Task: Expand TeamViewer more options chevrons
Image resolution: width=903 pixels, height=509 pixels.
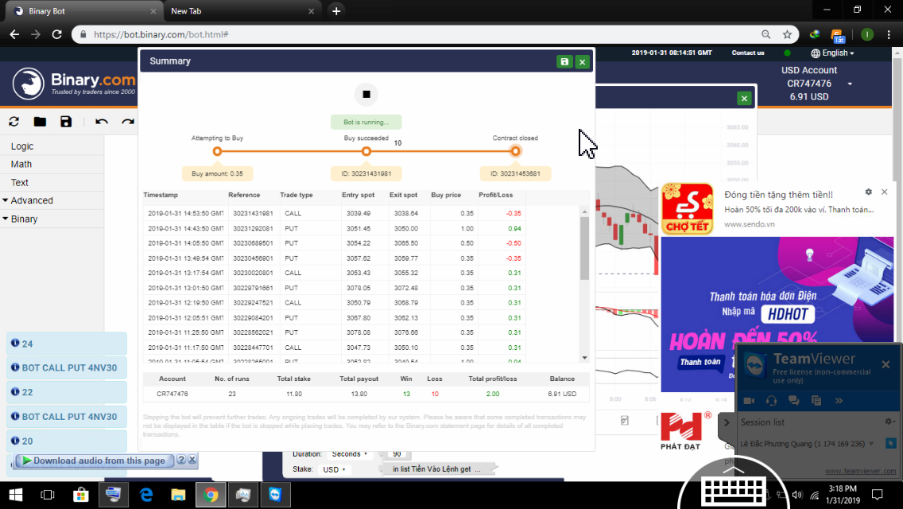Action: click(x=839, y=401)
